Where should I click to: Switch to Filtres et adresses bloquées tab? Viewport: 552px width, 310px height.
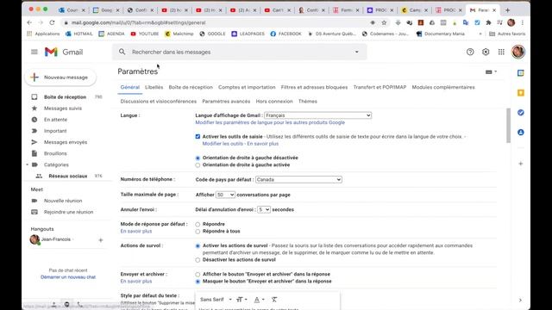[314, 87]
